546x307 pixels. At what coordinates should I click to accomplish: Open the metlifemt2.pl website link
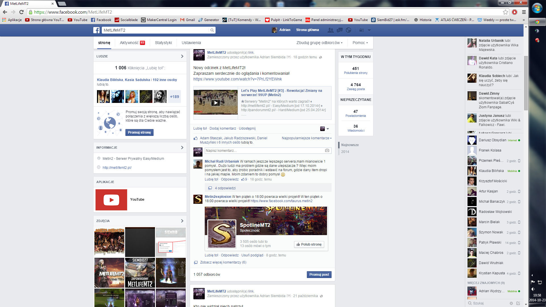pos(117,168)
